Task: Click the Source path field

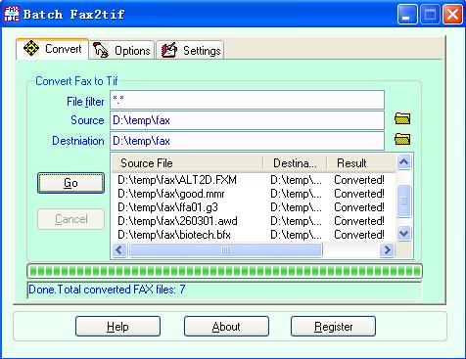Action: point(247,120)
